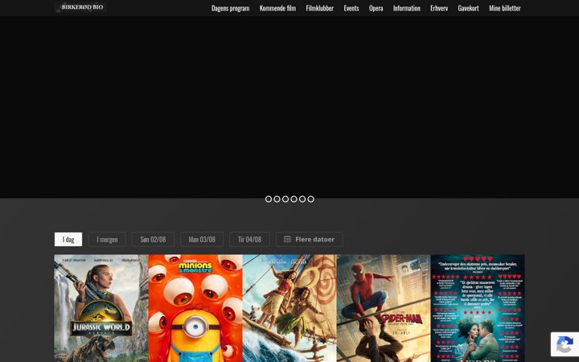Open the Gavekort page
The width and height of the screenshot is (579, 362).
click(x=468, y=8)
